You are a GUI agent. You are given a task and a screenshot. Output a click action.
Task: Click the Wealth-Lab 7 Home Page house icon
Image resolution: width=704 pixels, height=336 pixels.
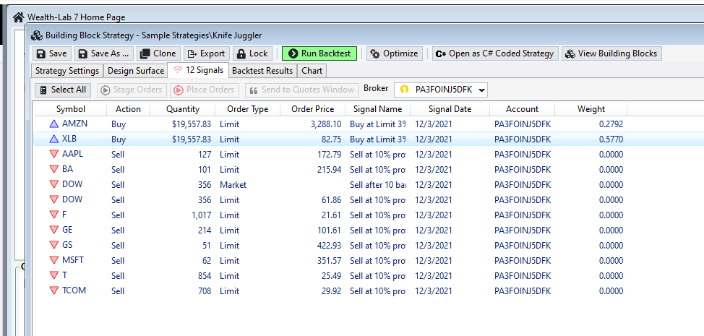point(18,17)
